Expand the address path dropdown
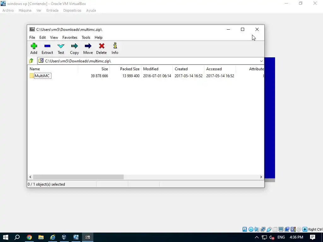 (261, 61)
